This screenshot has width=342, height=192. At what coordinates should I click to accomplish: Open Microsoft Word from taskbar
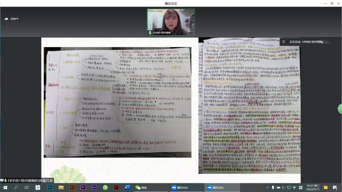pyautogui.click(x=127, y=187)
